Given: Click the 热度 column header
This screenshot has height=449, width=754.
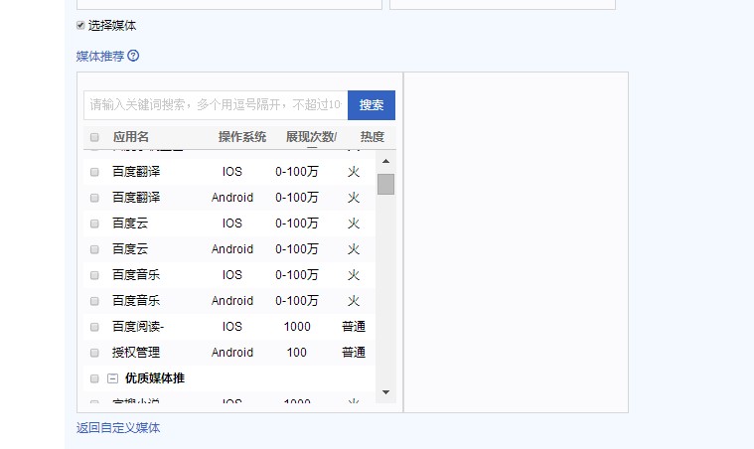Looking at the screenshot, I should [373, 137].
